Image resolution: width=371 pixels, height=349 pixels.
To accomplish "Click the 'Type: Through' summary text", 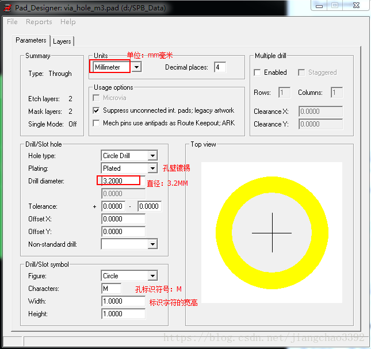I will click(x=50, y=74).
